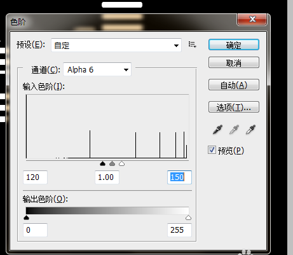Open the 预设 preset dropdown

[x=116, y=45]
